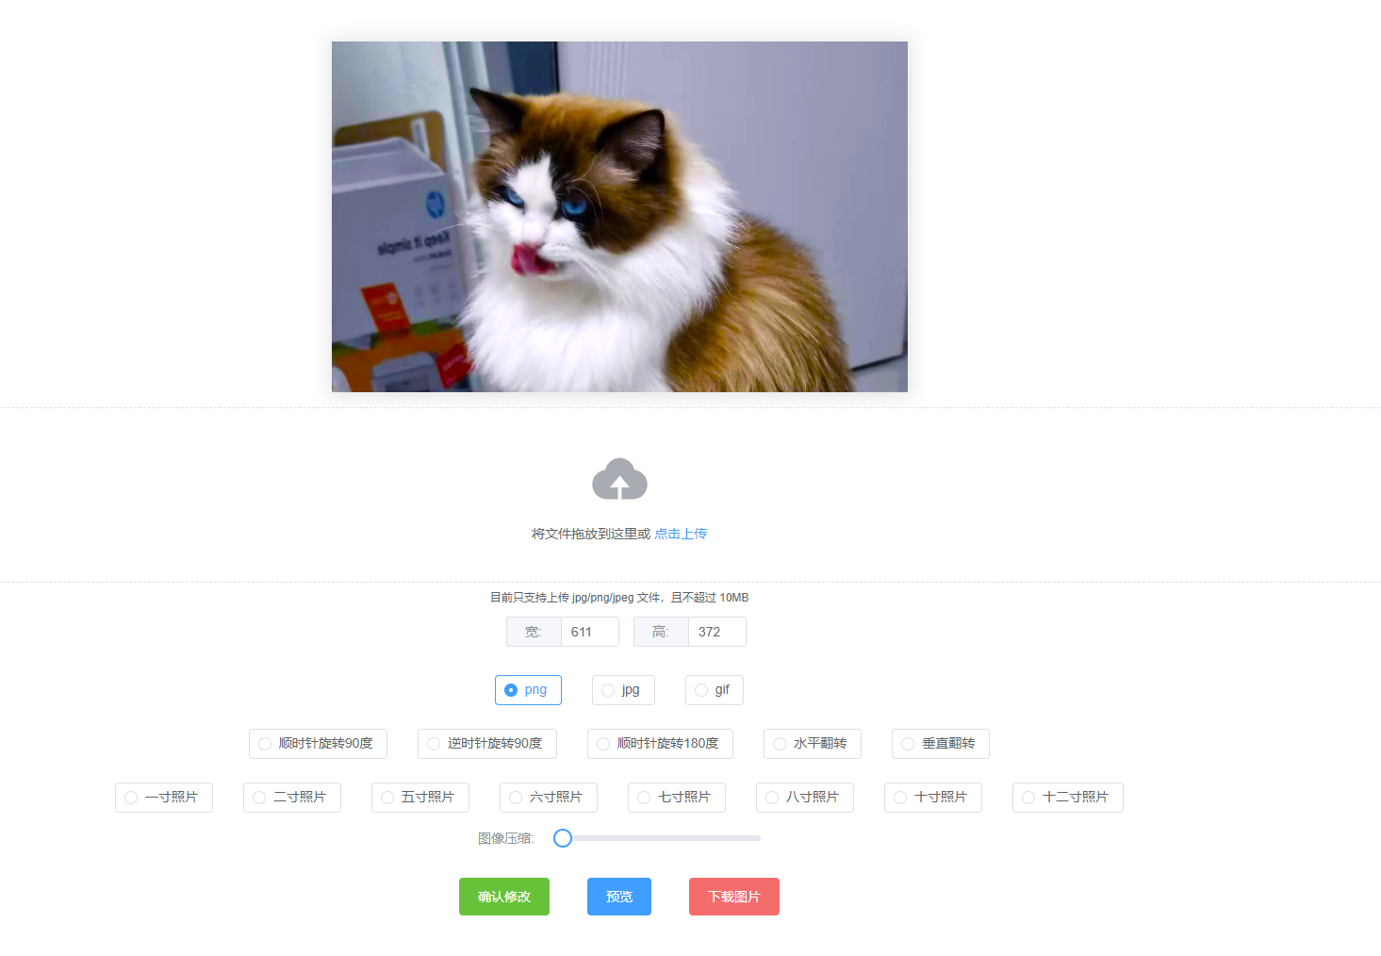This screenshot has height=956, width=1381.
Task: Pick the 二寸照片 photo size
Action: tap(292, 798)
